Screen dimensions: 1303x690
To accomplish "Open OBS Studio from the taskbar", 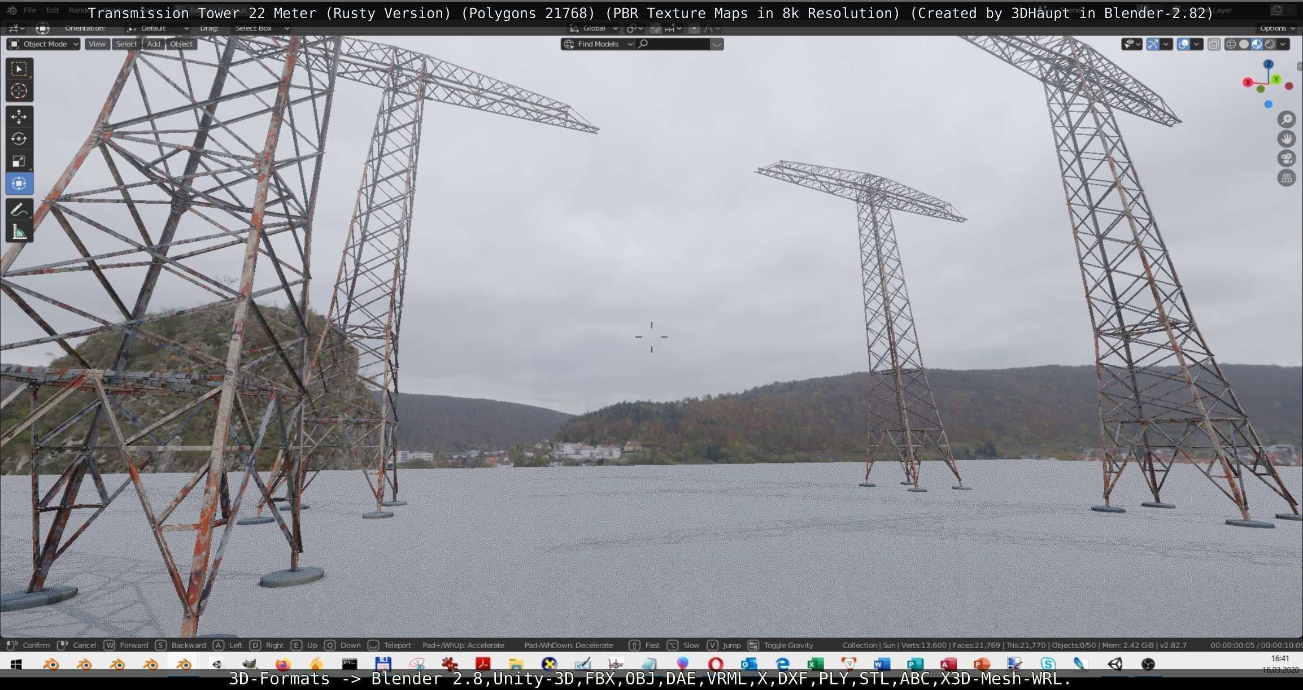I will [1148, 664].
